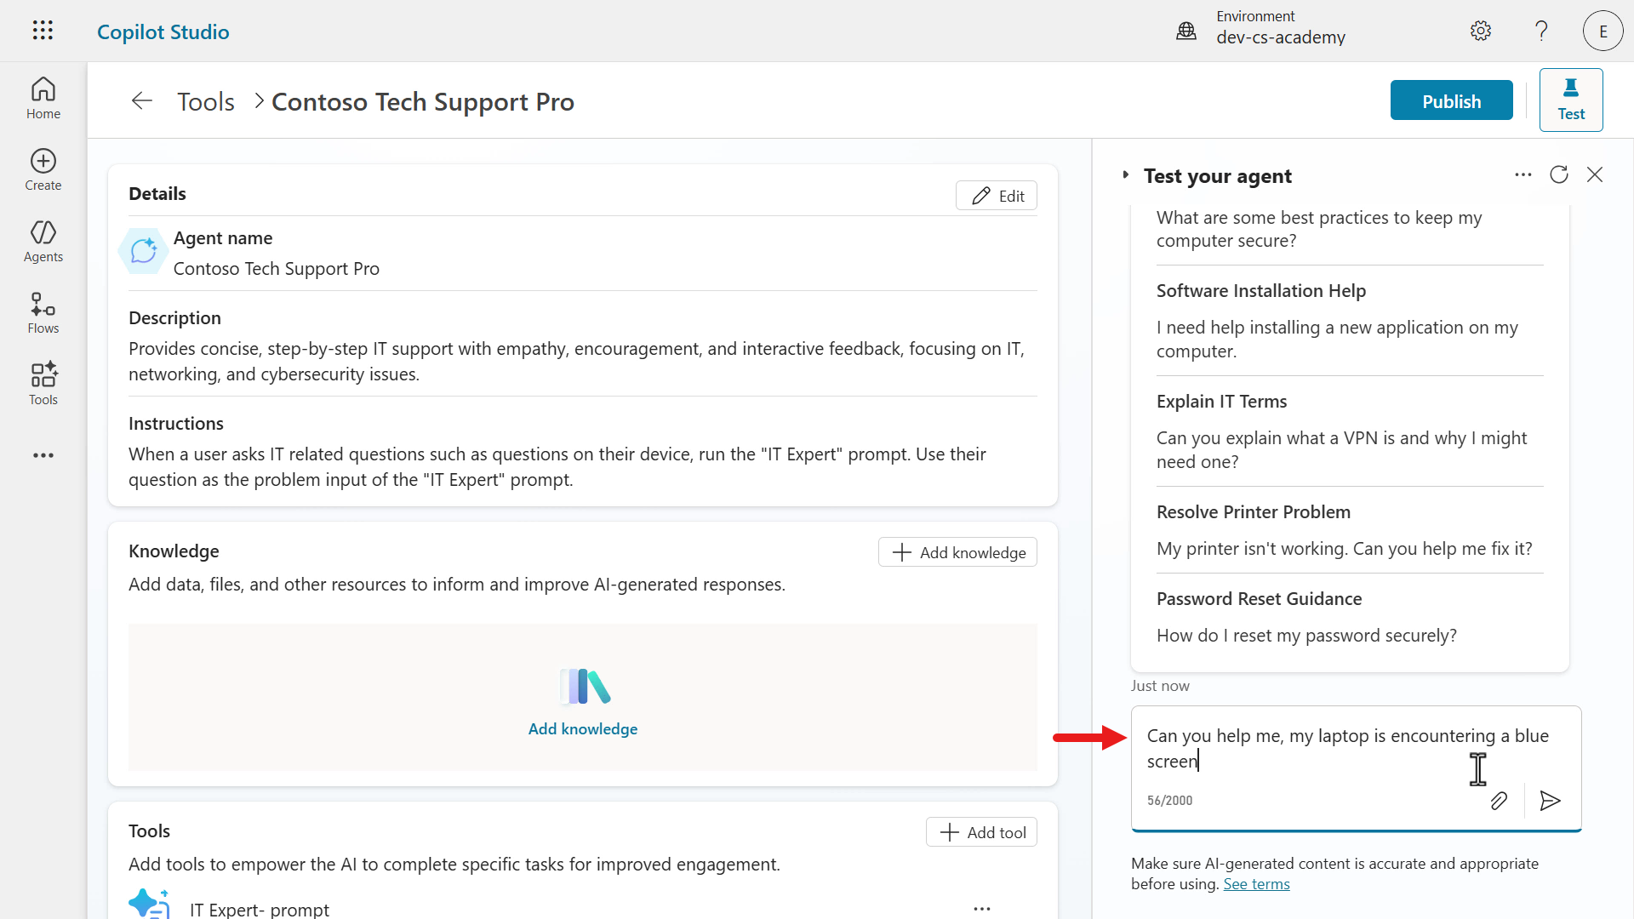The image size is (1634, 919).
Task: Go to Home in sidebar
Action: point(43,98)
